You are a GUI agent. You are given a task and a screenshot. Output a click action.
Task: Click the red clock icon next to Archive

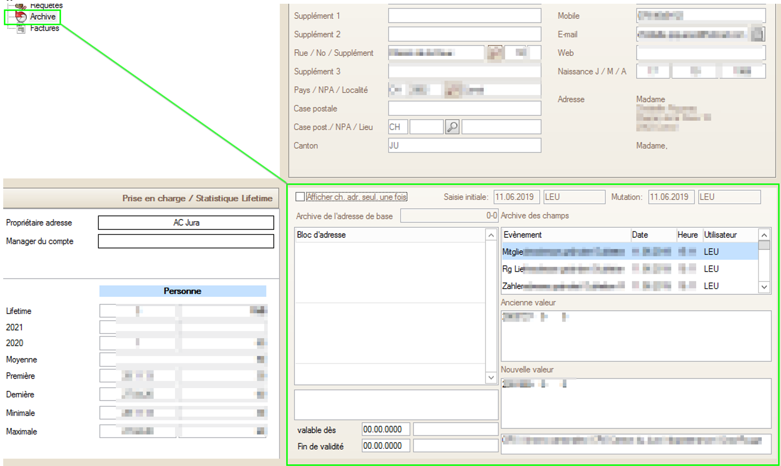click(x=21, y=17)
